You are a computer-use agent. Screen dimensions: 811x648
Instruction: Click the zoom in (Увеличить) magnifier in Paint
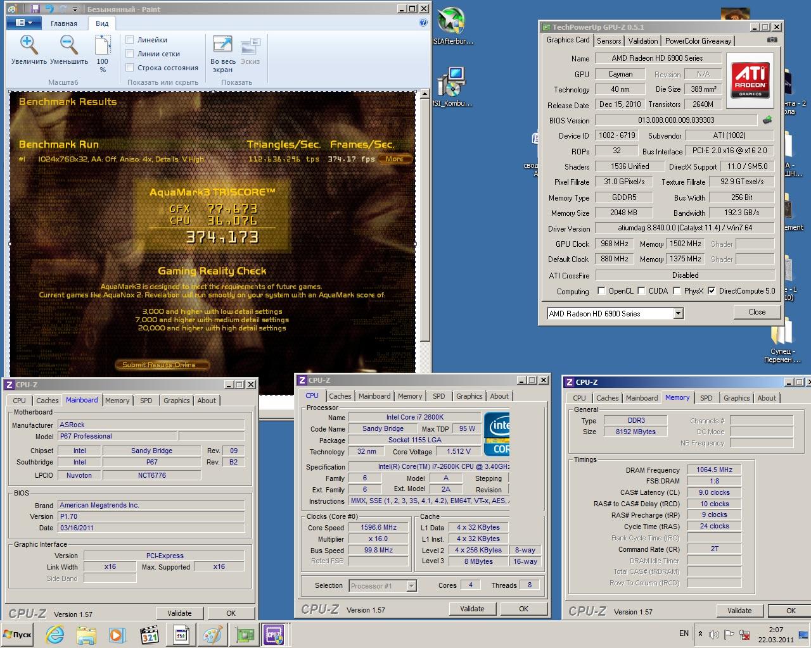29,46
